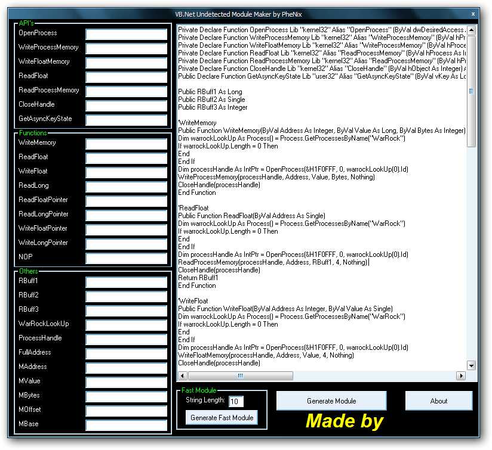492x450 pixels.
Task: Click the horizontal scrollbar thumb
Action: [240, 375]
